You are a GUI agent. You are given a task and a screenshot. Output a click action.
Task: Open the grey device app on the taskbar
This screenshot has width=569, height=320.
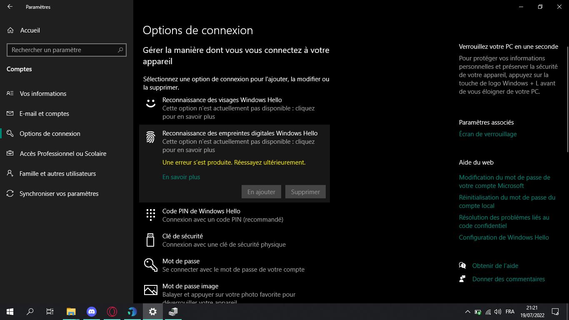point(173,312)
